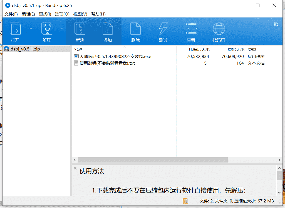This screenshot has width=285, height=208.
Task: Click the Bandizip logo in the title bar
Action: 8,6
